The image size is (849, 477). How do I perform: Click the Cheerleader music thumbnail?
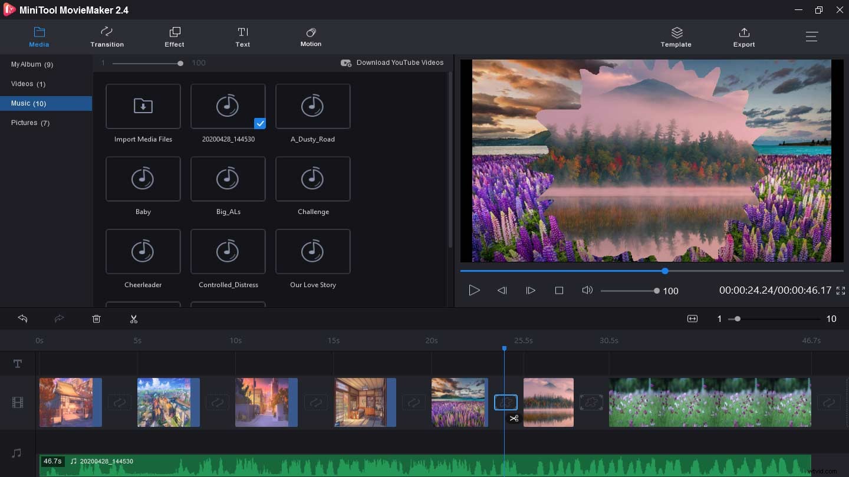click(143, 252)
